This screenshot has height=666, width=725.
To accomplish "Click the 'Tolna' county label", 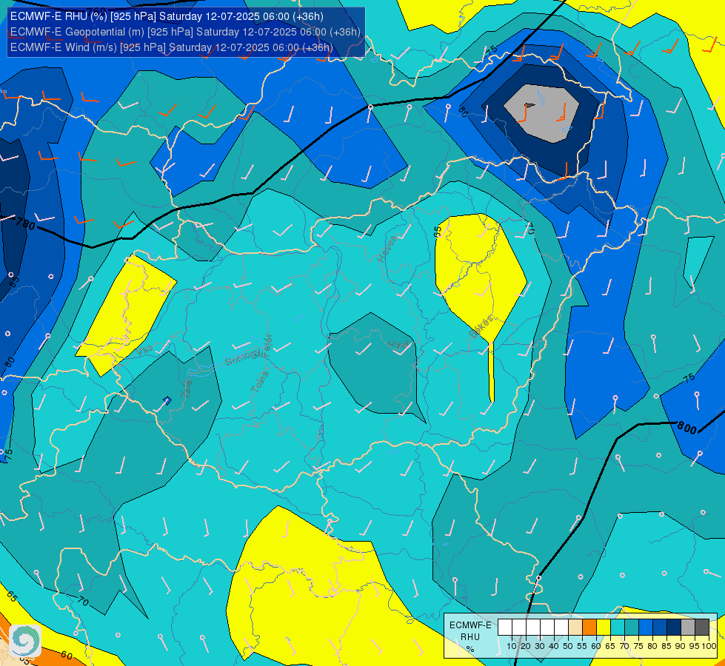I will click(260, 382).
